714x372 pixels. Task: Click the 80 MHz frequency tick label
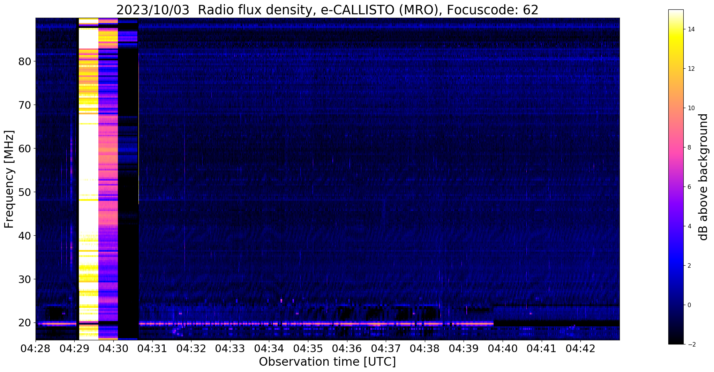(25, 61)
